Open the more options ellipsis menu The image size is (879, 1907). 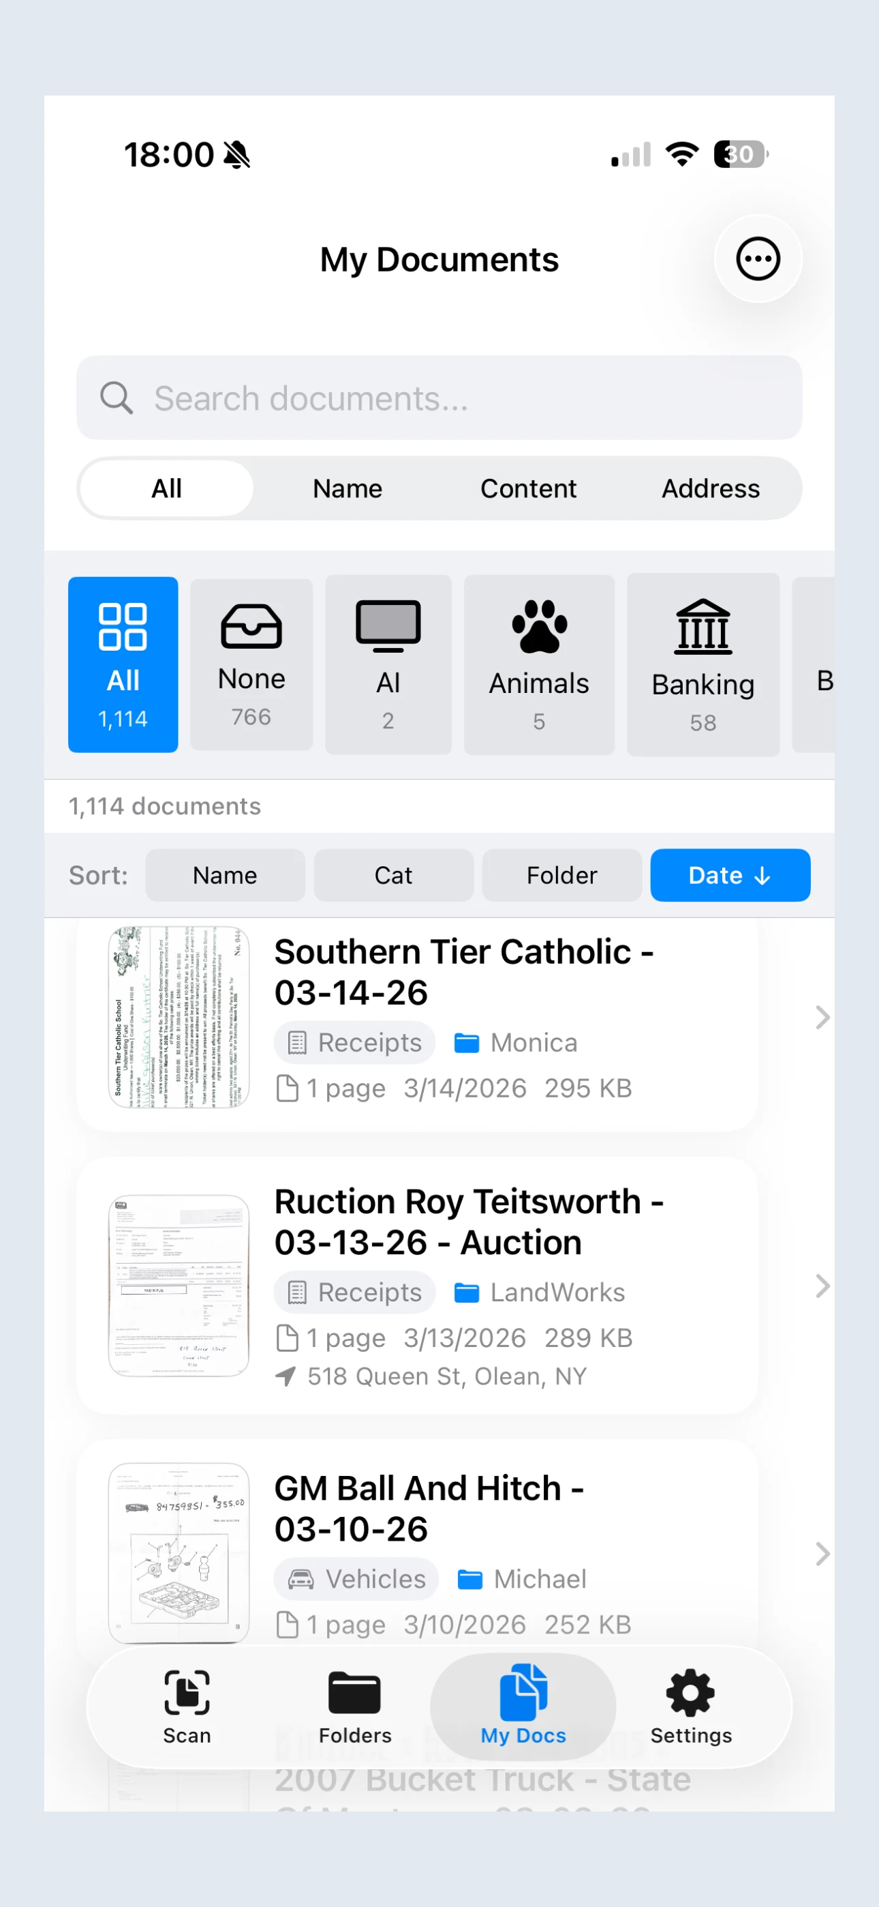coord(758,259)
